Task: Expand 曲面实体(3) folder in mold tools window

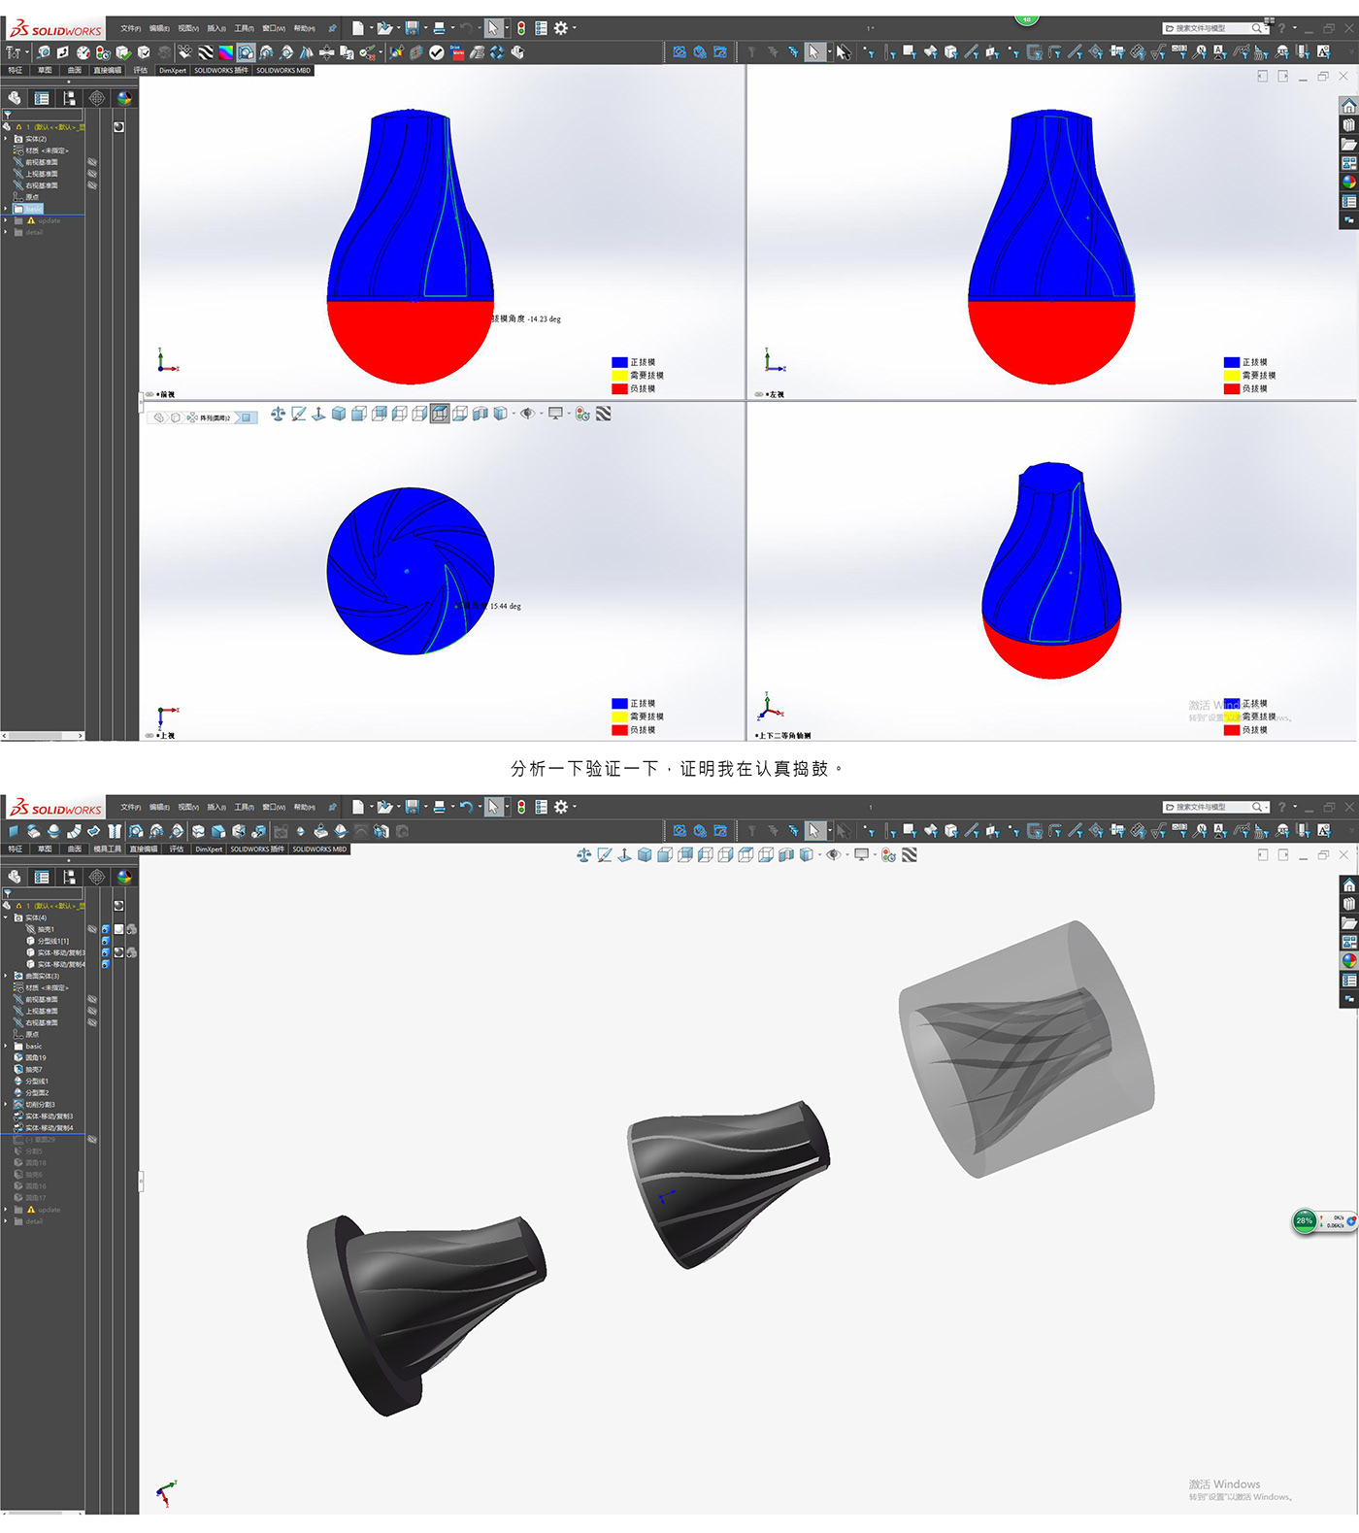Action: coord(6,976)
